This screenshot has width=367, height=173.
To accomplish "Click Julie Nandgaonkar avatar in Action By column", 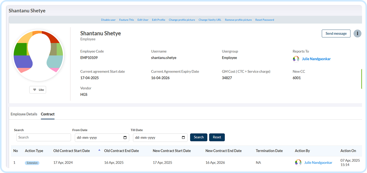I will (x=298, y=162).
